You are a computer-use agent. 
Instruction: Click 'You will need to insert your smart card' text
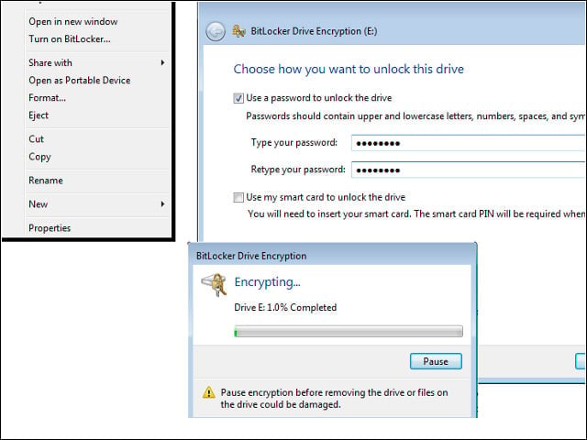coord(416,214)
